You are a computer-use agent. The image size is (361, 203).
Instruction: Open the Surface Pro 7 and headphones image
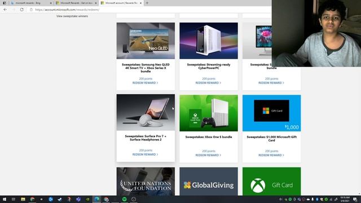[x=146, y=112]
